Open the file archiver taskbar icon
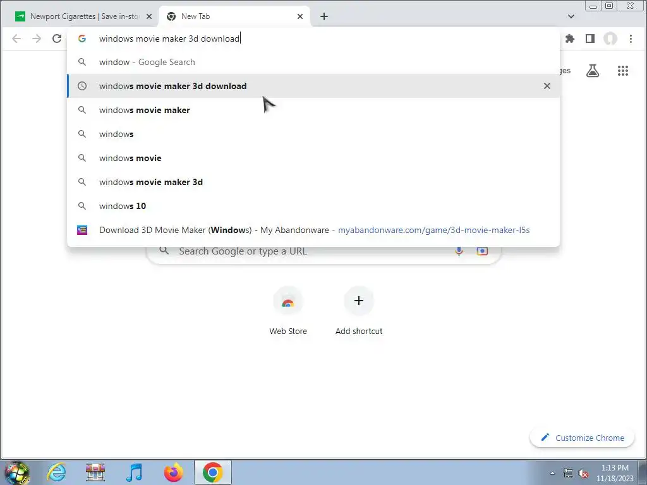The height and width of the screenshot is (485, 647). click(x=95, y=472)
